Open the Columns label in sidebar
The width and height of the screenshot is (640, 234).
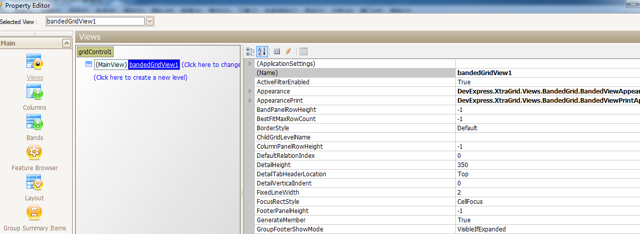pos(35,108)
